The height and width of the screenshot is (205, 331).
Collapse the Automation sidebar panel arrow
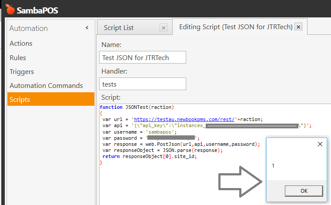coord(87,28)
